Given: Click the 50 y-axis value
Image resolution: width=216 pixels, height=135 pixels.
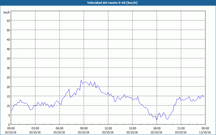Looking at the screenshot, I should pos(8,30).
